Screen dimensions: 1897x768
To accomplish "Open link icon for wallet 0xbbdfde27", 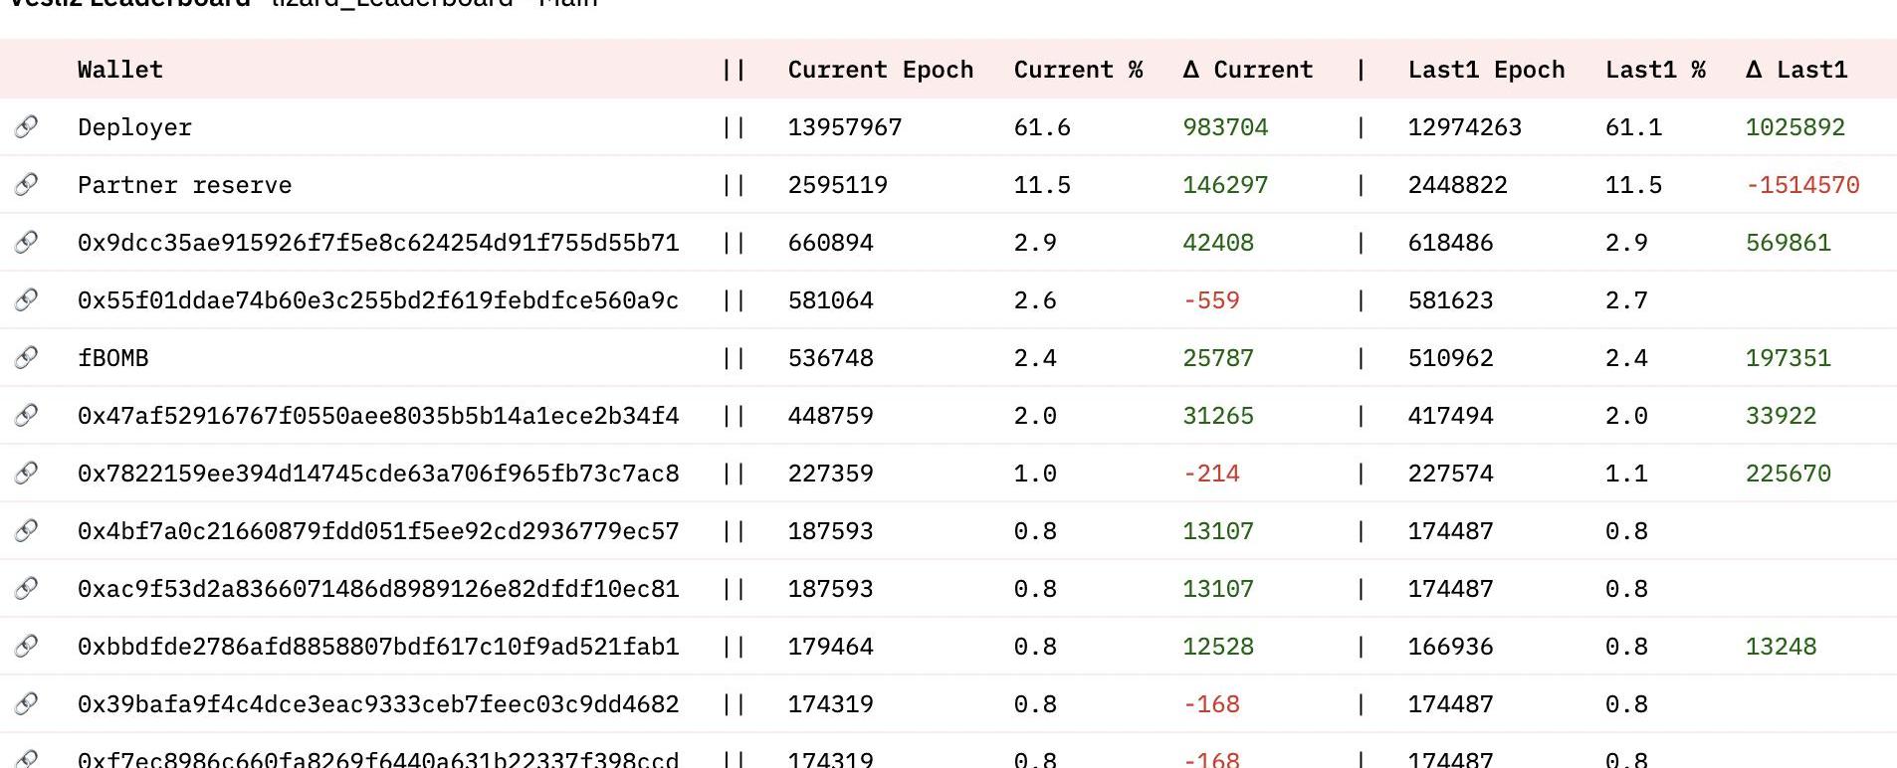I will [x=27, y=646].
